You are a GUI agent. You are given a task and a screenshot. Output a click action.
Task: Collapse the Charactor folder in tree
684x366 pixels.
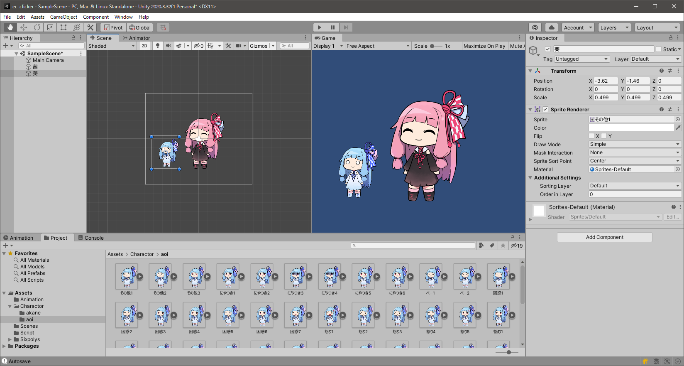pyautogui.click(x=10, y=306)
